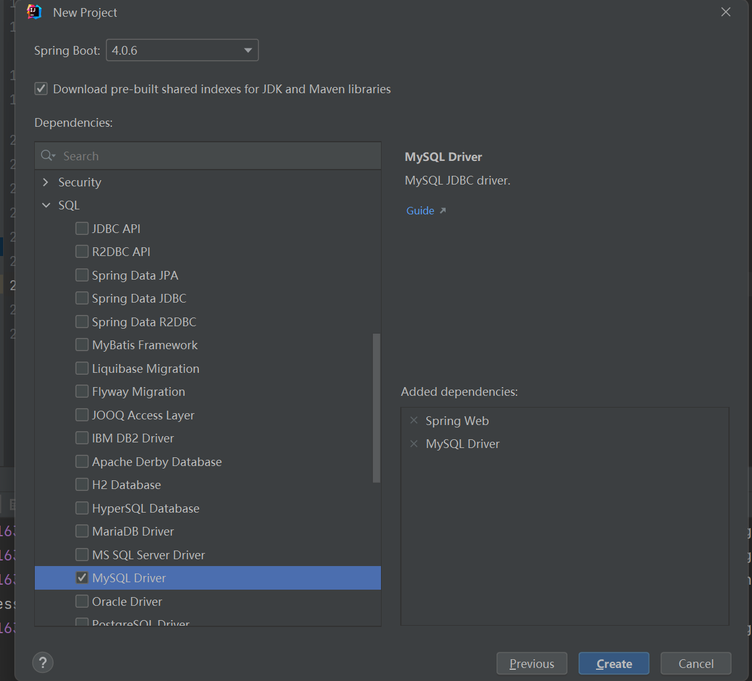Enable the HyperSQL Database checkbox
This screenshot has height=681, width=752.
point(81,508)
